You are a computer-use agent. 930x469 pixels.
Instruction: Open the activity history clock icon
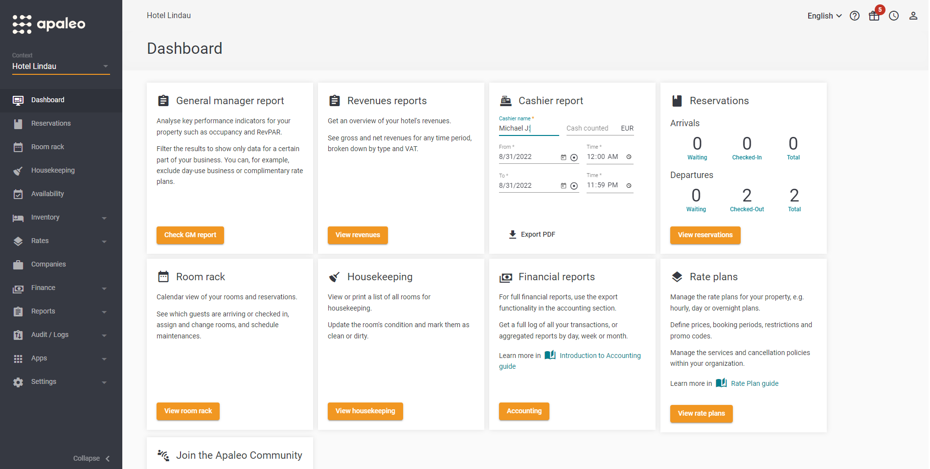(x=894, y=16)
